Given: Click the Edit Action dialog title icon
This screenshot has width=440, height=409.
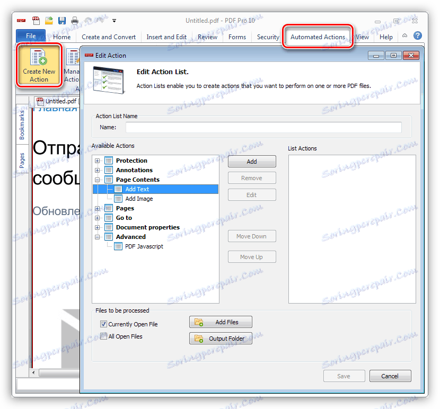Looking at the screenshot, I should point(89,55).
